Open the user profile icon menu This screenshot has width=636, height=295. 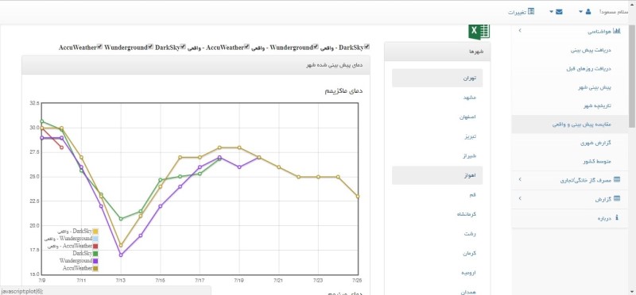click(588, 12)
